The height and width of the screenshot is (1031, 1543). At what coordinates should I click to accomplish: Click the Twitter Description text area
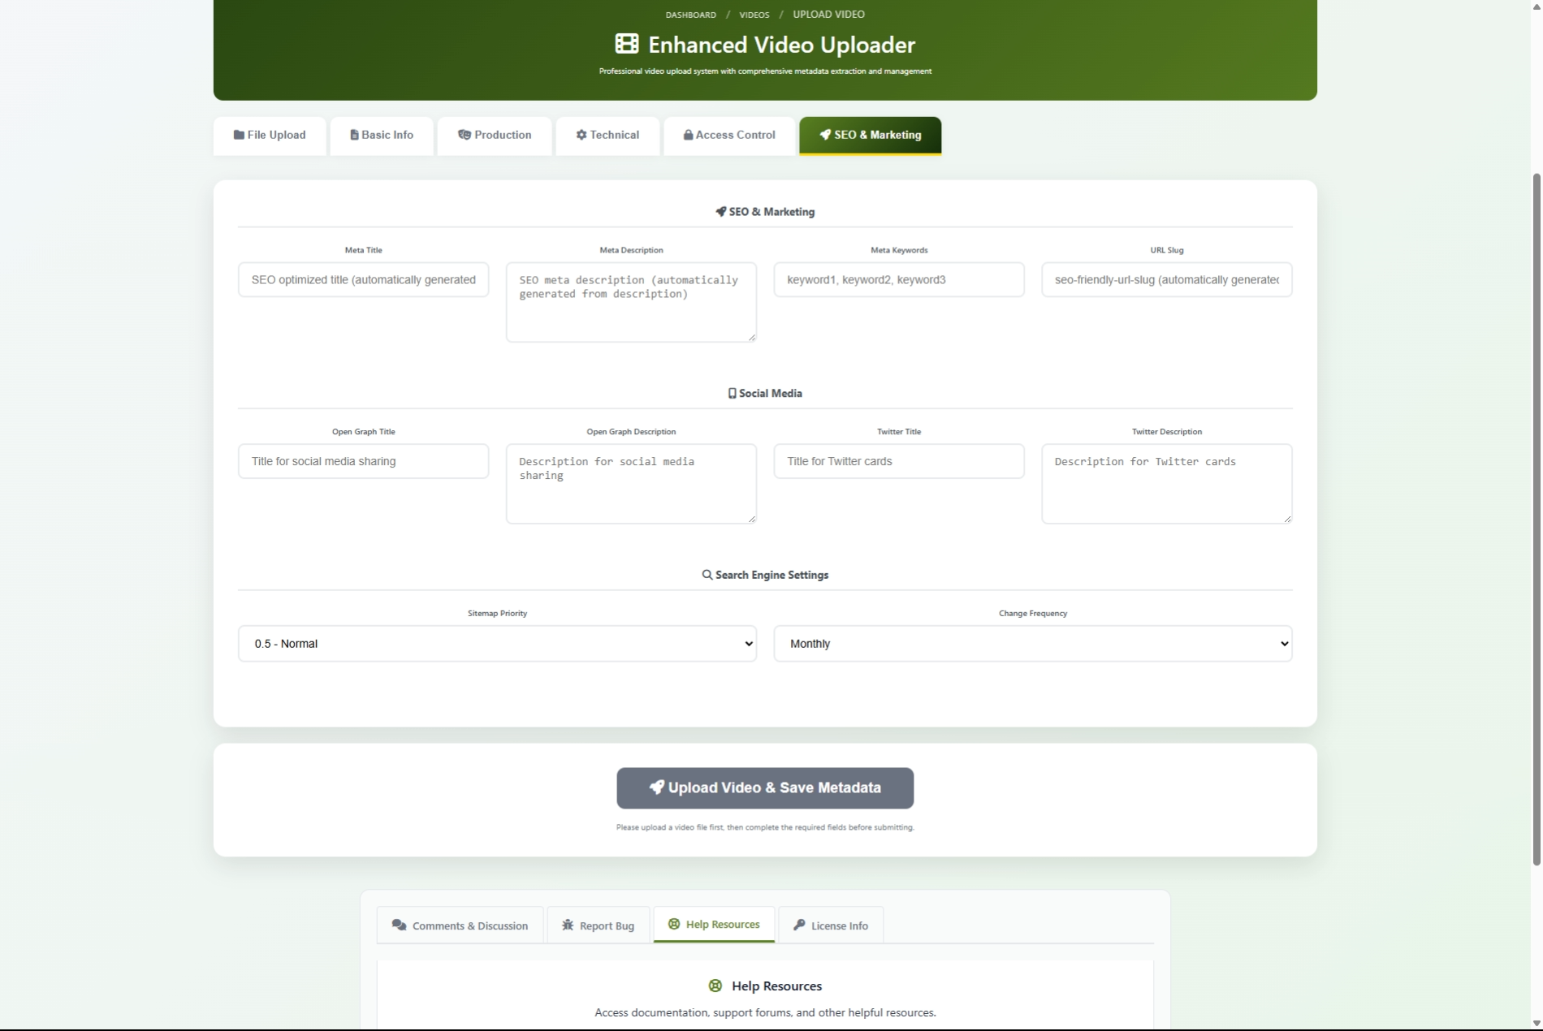click(1166, 484)
